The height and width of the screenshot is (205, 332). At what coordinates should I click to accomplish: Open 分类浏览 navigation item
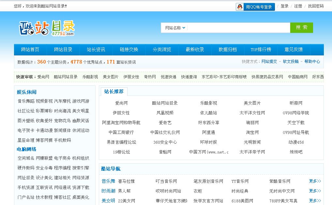coord(162,50)
